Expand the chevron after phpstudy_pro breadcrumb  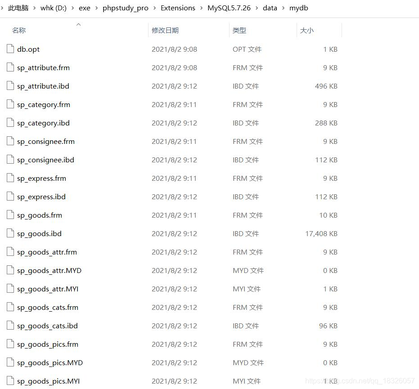coord(154,8)
